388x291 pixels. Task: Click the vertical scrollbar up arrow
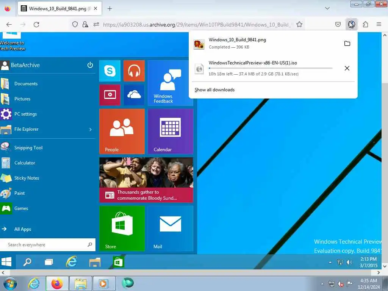click(385, 35)
